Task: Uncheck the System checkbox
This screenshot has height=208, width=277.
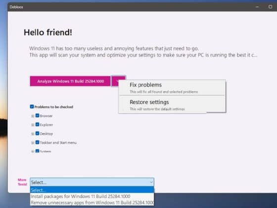Action: tap(37, 151)
